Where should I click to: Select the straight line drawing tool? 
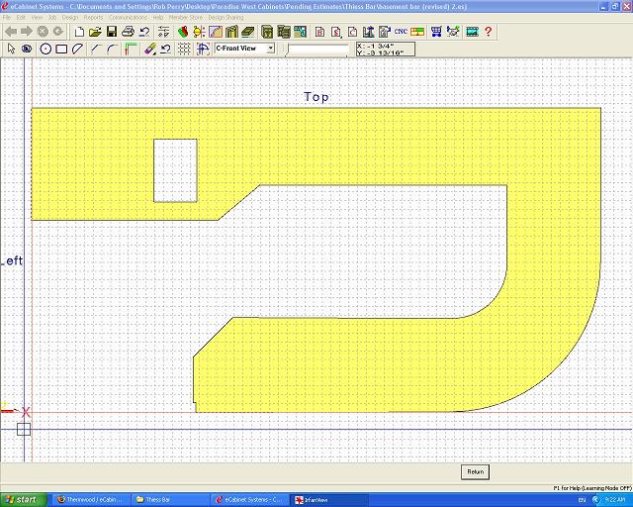click(x=96, y=49)
